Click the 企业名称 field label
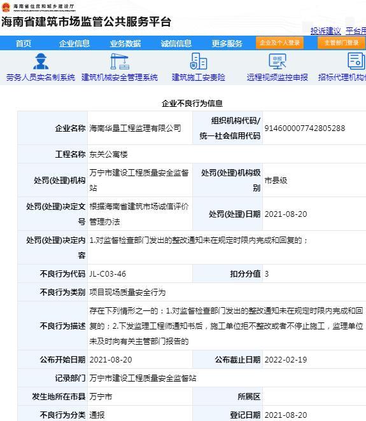Viewport: 366px width, 421px height. tap(70, 128)
